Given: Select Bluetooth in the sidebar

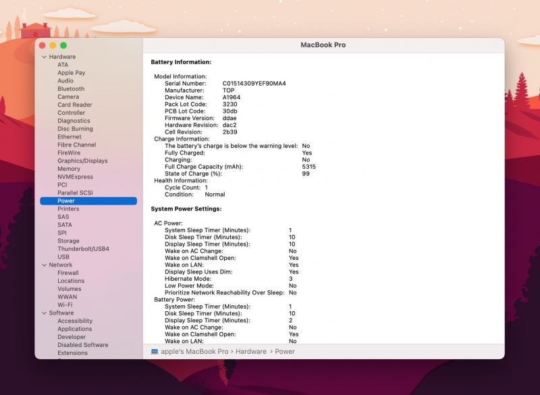Looking at the screenshot, I should (71, 88).
